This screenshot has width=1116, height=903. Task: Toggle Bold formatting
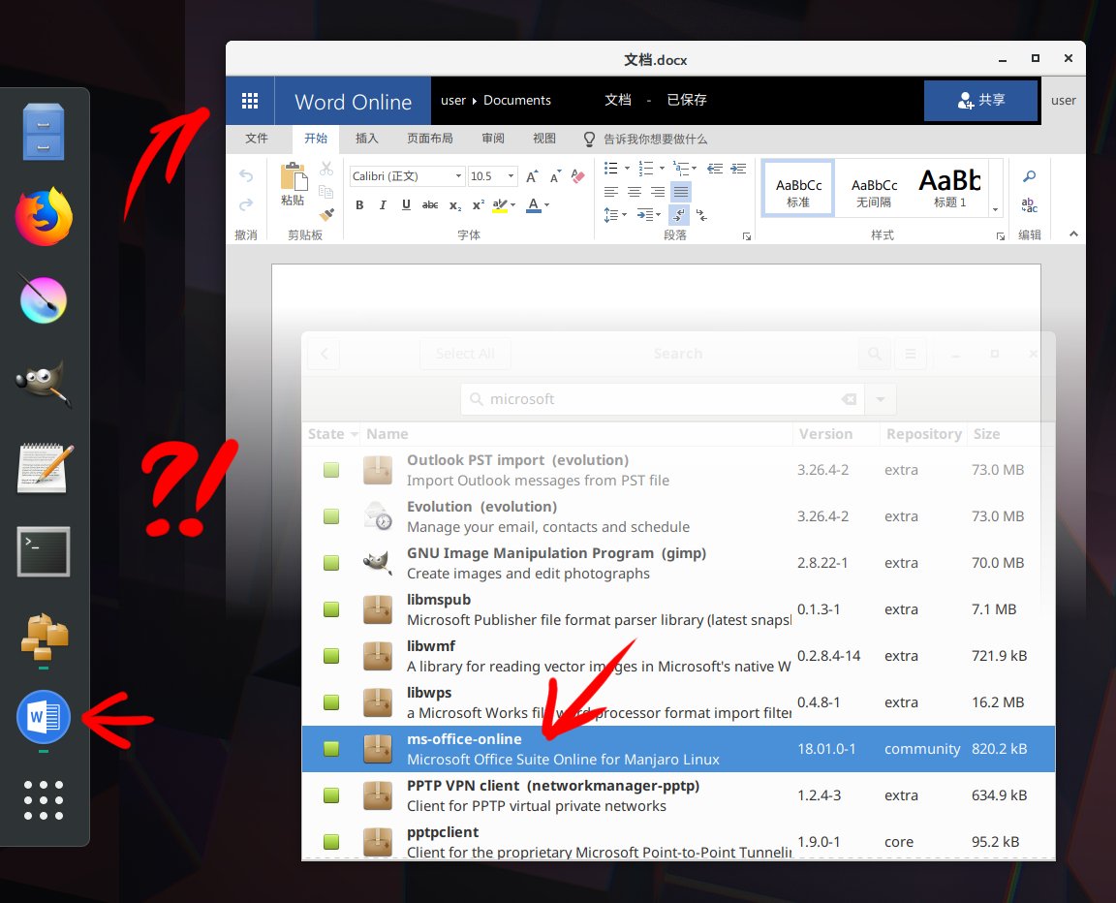359,205
